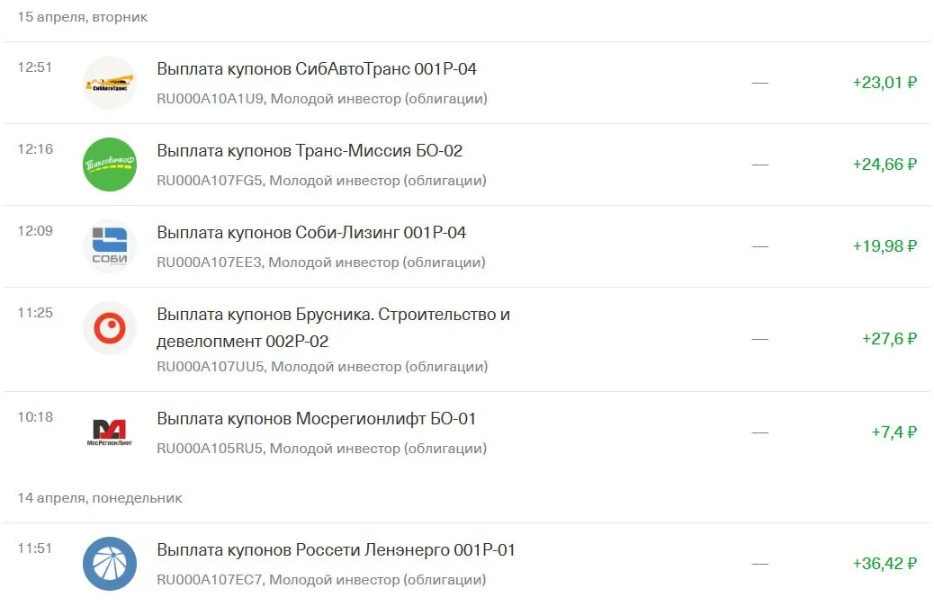Click the +23,01 ₽ amount
Screen dimensions: 934x606
[885, 82]
